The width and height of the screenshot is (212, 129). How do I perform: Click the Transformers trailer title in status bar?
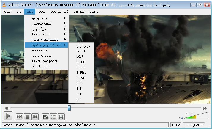pos(50,125)
